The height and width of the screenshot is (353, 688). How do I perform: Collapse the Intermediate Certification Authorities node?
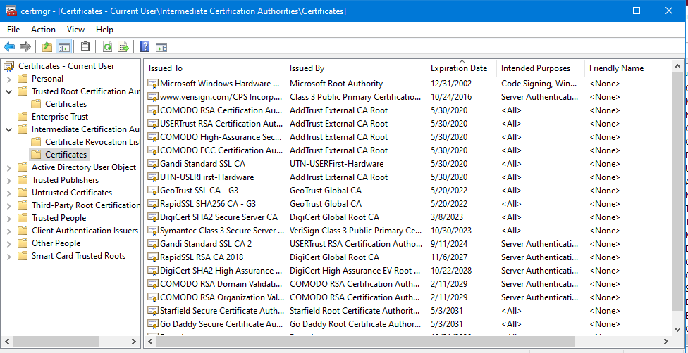pyautogui.click(x=8, y=129)
